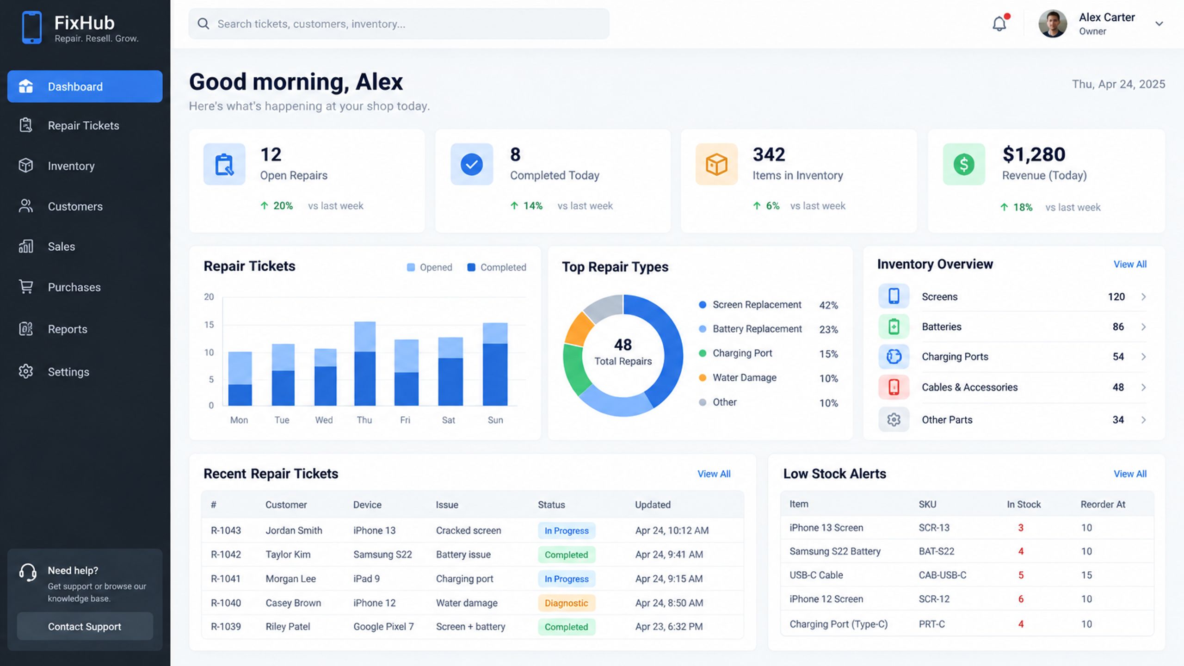Click the Screens category phone icon

(x=894, y=296)
